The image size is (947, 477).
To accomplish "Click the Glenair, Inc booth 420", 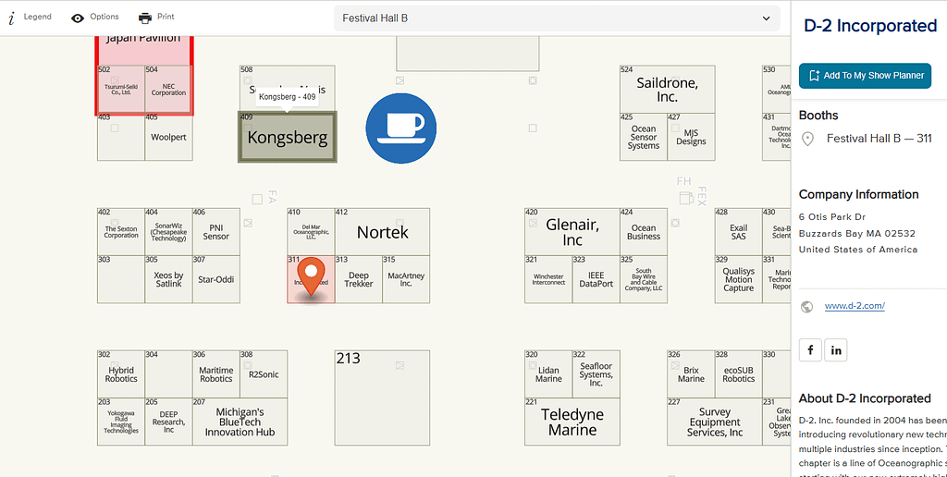I will [572, 232].
